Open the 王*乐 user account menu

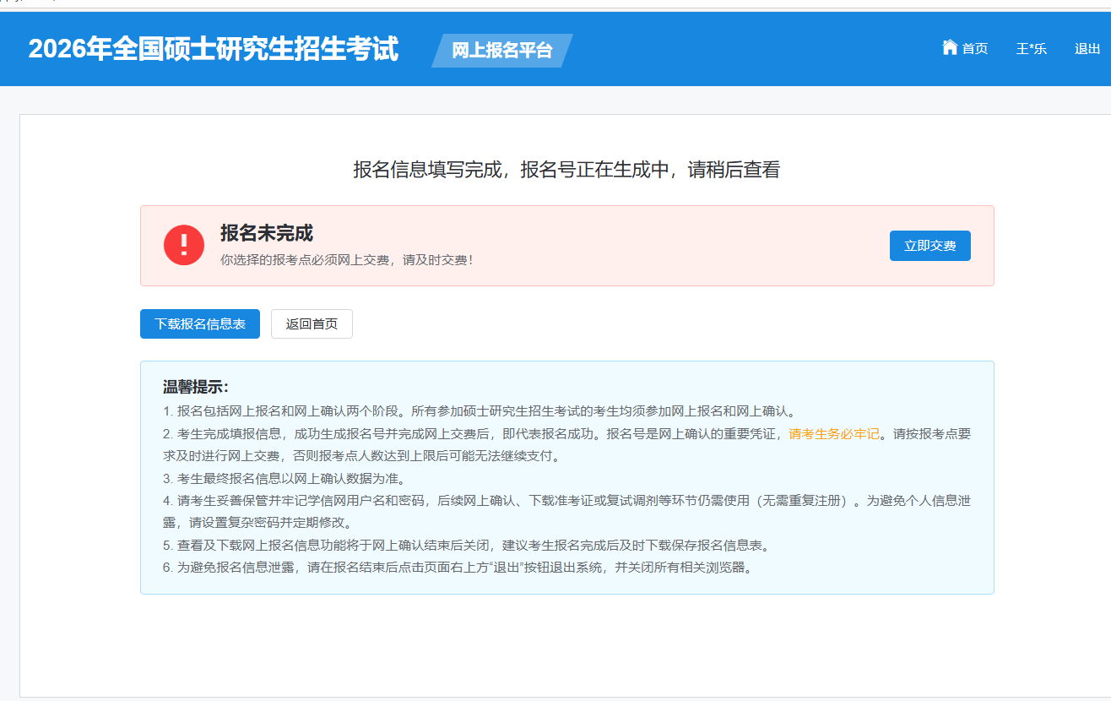point(1031,49)
